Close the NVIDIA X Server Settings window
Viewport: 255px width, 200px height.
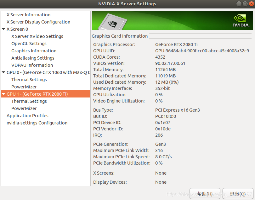(x=252, y=4)
